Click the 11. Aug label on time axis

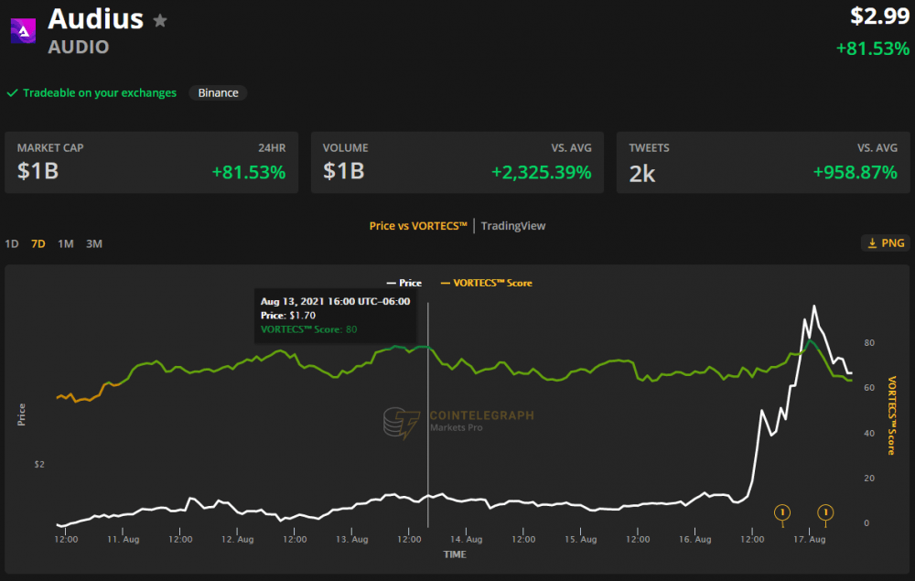click(124, 540)
